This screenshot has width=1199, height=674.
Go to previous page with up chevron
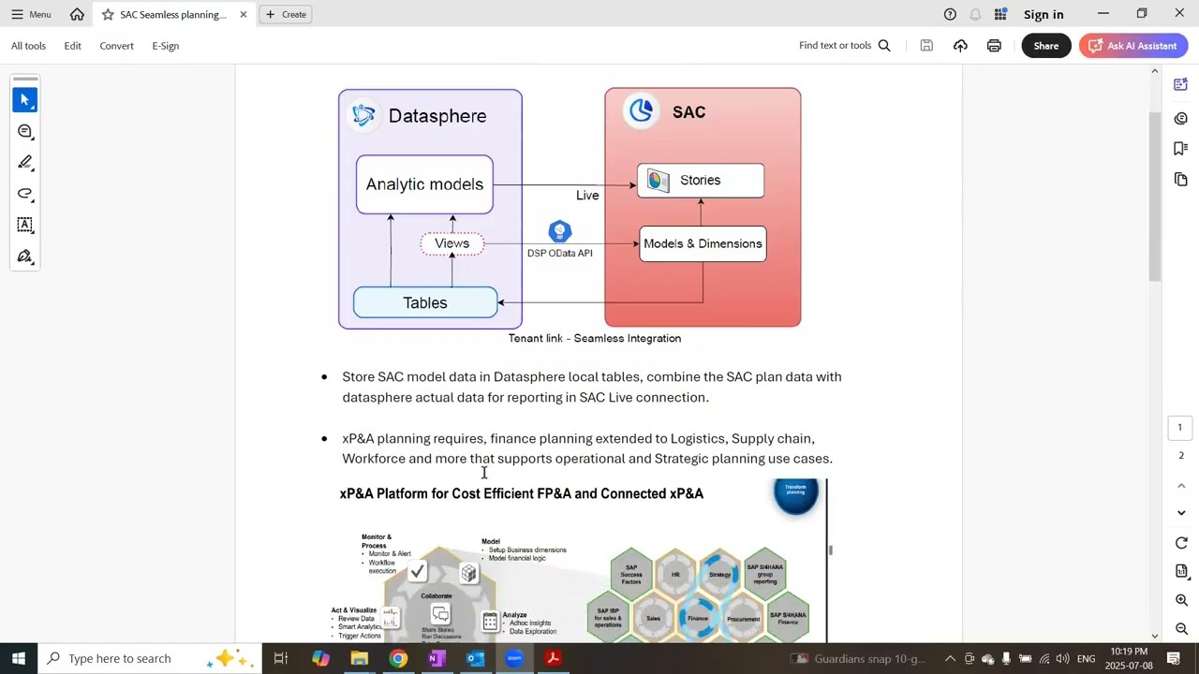coord(1181,485)
